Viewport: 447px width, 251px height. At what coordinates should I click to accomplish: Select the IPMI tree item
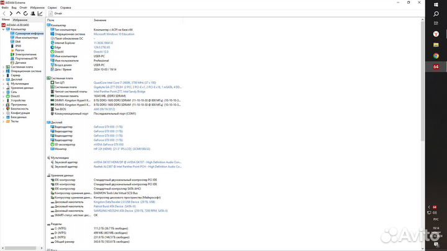pyautogui.click(x=18, y=46)
